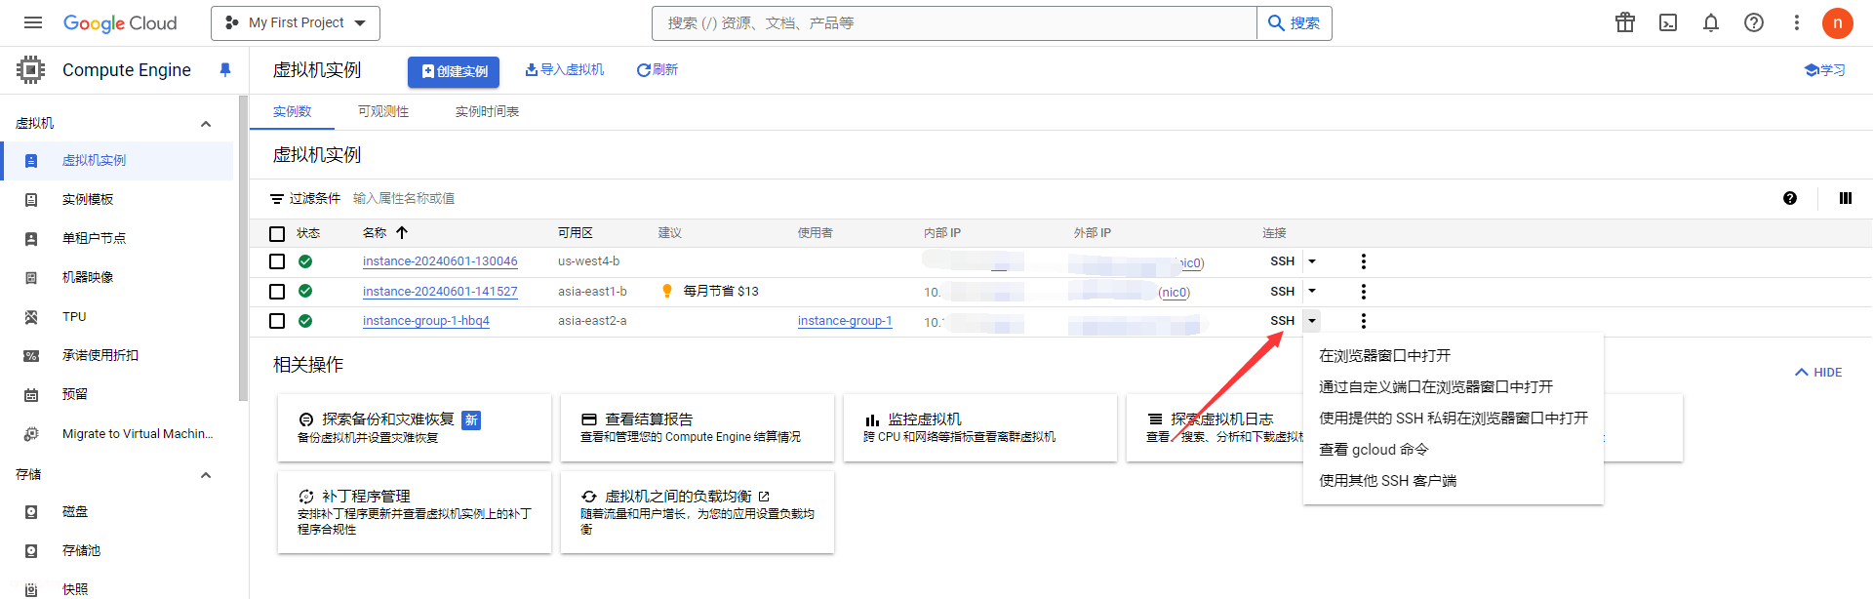Switch to the 实例时间表 tab
This screenshot has width=1873, height=599.
click(487, 111)
